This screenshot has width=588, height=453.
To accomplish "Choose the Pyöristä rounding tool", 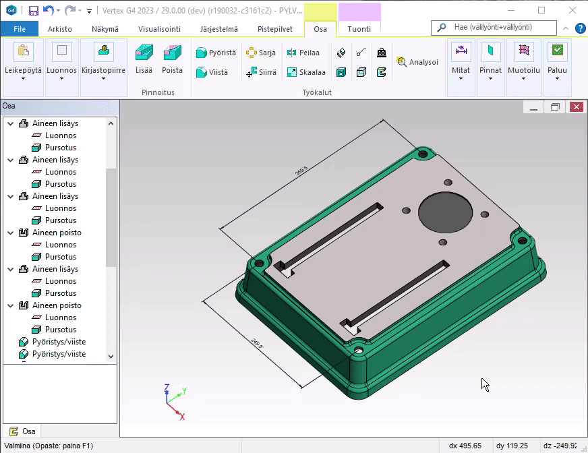I will pos(216,53).
